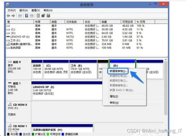Image resolution: width=186 pixels, height=136 pixels.
Task: Click the CD-ROM 1 drive icon
Action: (x=10, y=126)
